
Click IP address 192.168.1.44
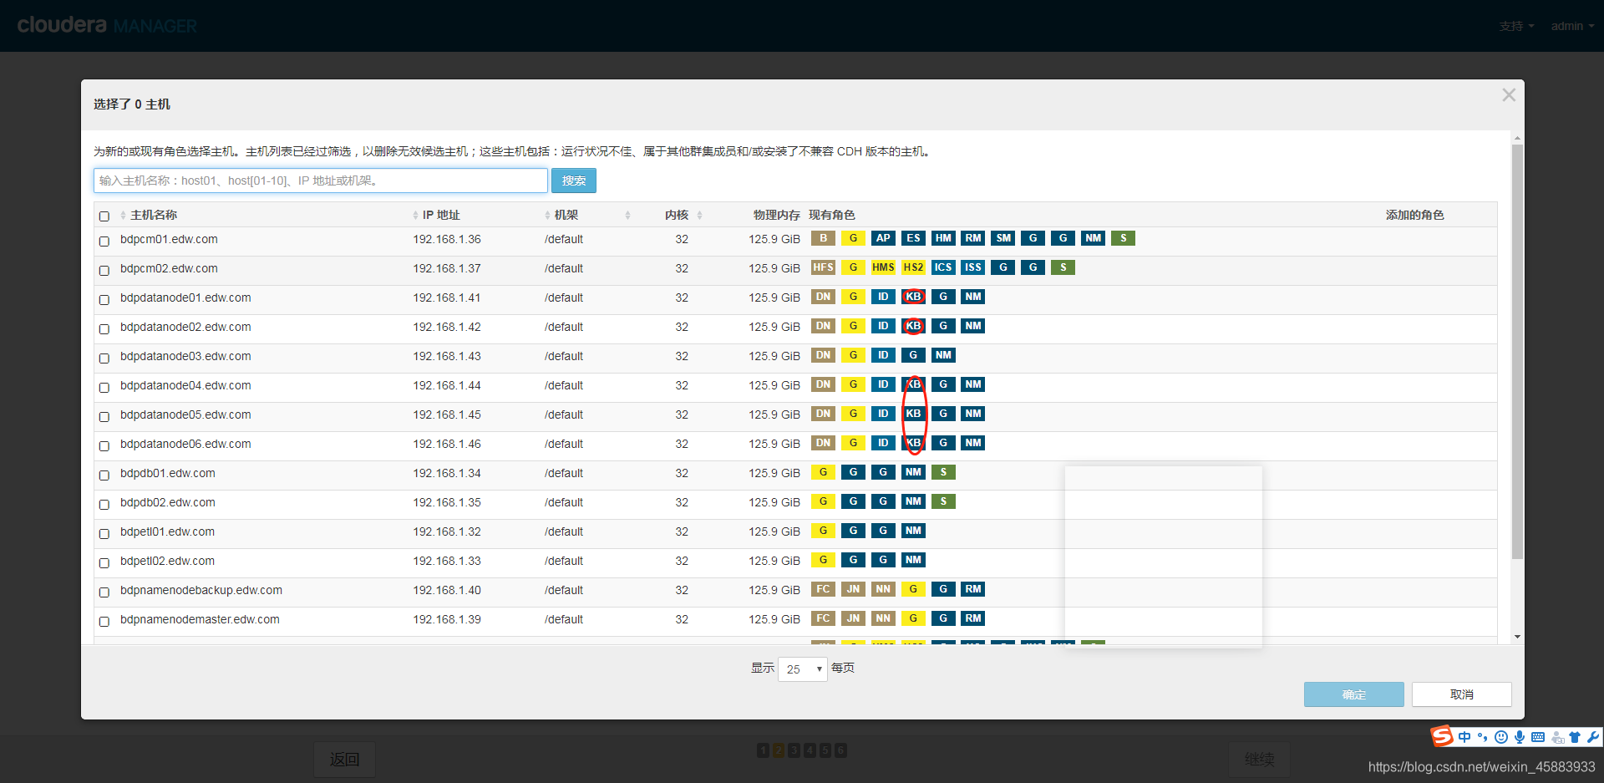point(447,385)
